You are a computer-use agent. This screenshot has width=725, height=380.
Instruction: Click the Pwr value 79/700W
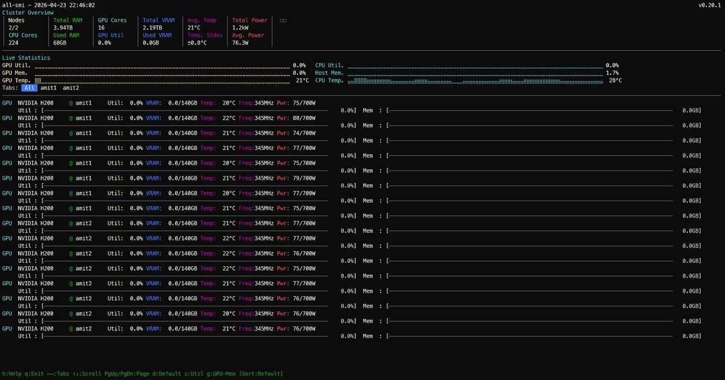click(304, 178)
